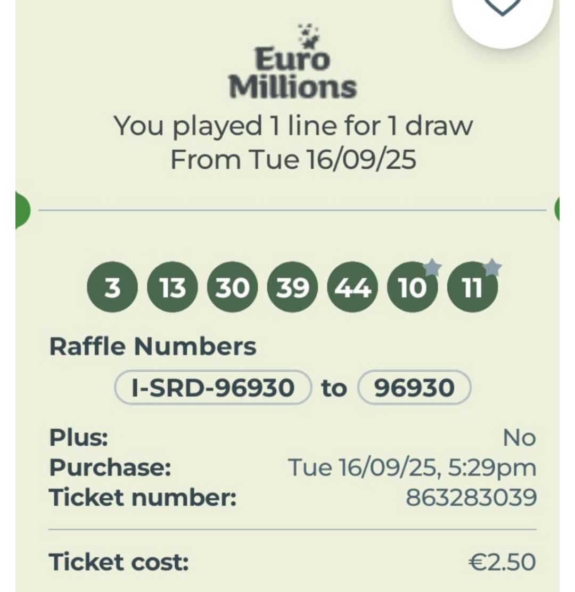Select raffle number I-SRD-96930 pill

click(213, 388)
